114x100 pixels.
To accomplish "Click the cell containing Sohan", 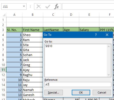I will pos(33,55).
